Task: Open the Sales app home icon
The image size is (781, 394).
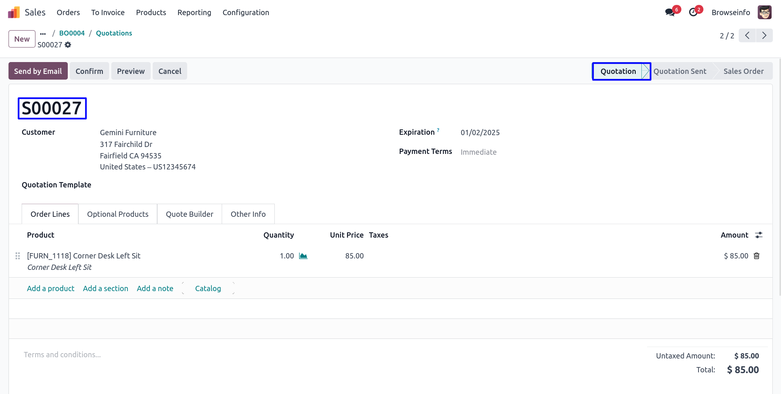Action: [14, 13]
